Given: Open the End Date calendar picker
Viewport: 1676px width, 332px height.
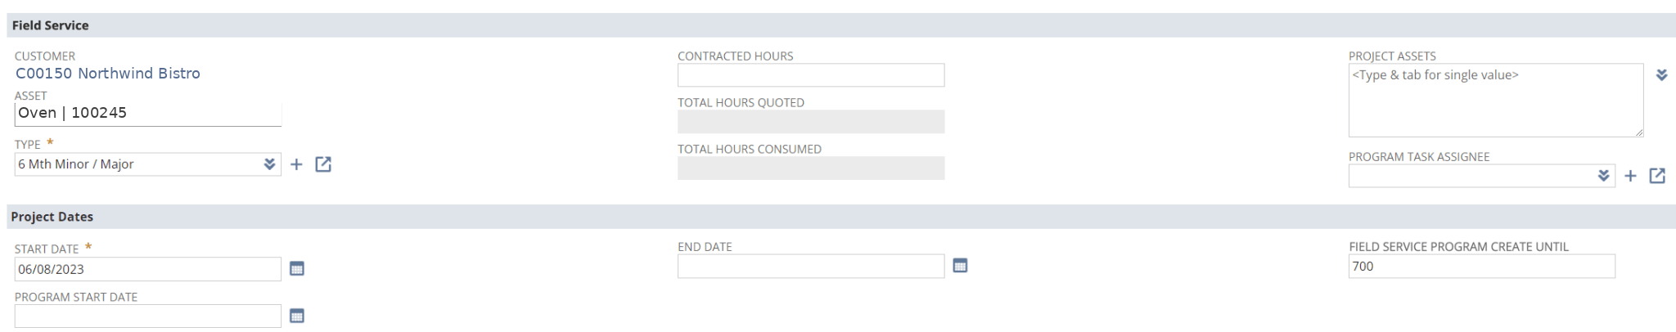Looking at the screenshot, I should (x=960, y=266).
